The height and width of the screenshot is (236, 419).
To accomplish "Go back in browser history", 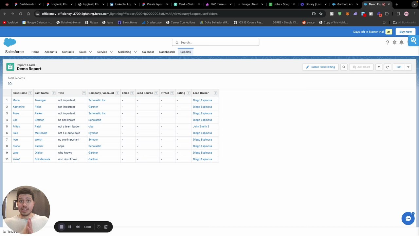I will tap(5, 14).
